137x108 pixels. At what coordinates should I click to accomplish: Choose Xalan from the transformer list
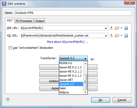(71, 88)
